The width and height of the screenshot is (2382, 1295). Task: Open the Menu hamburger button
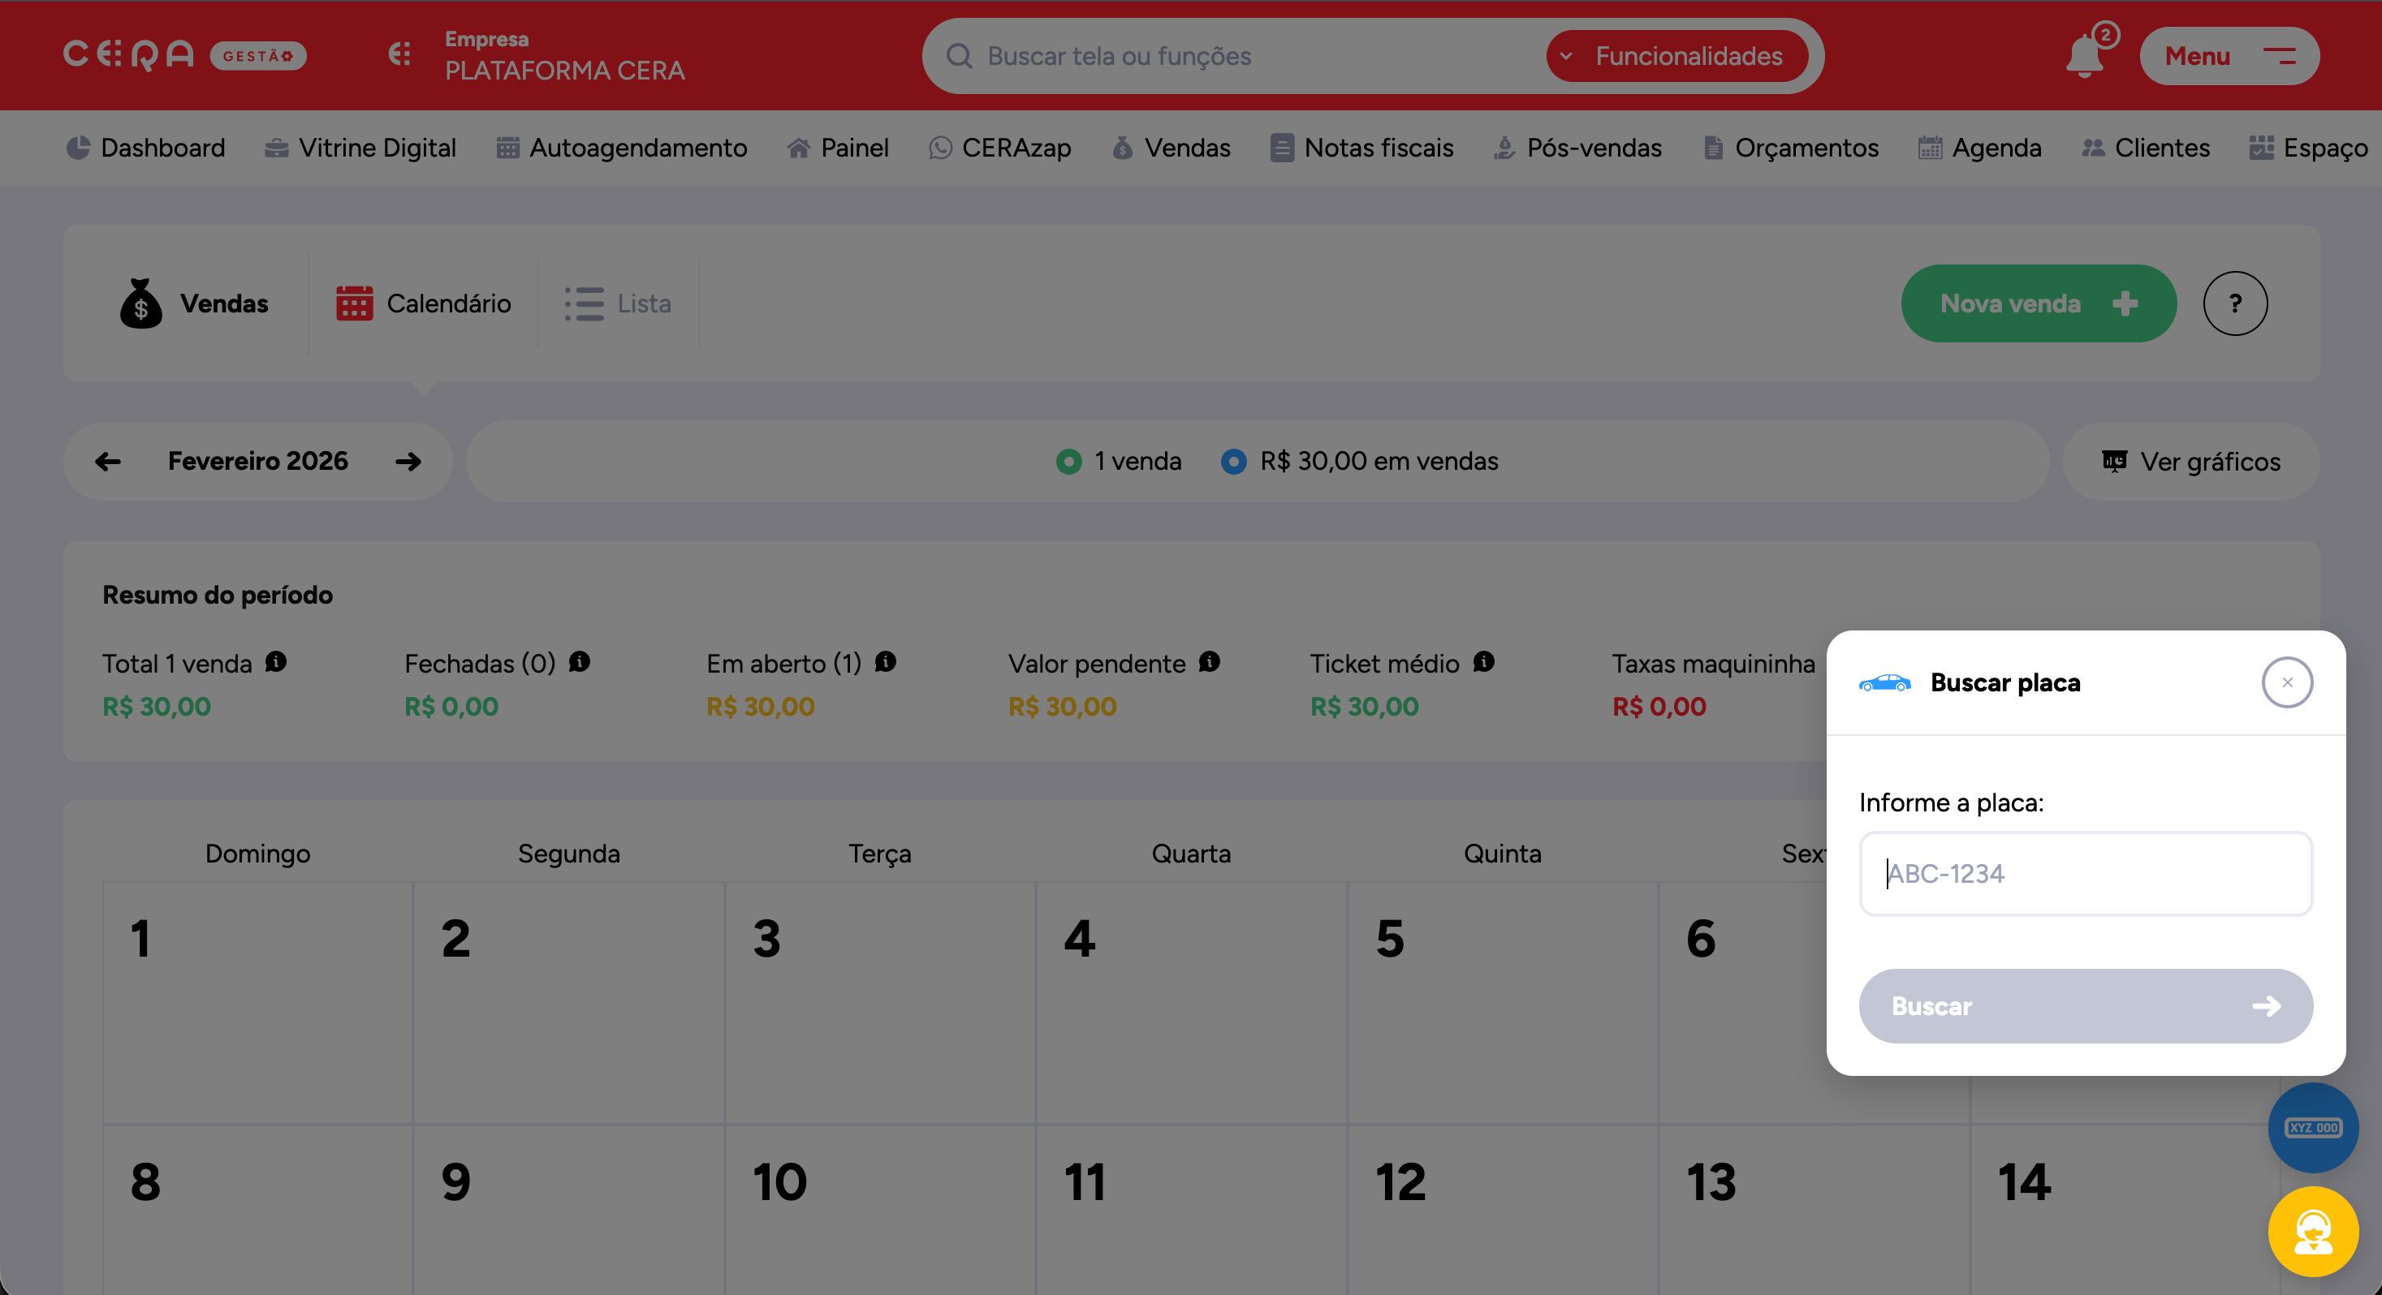tap(2229, 56)
